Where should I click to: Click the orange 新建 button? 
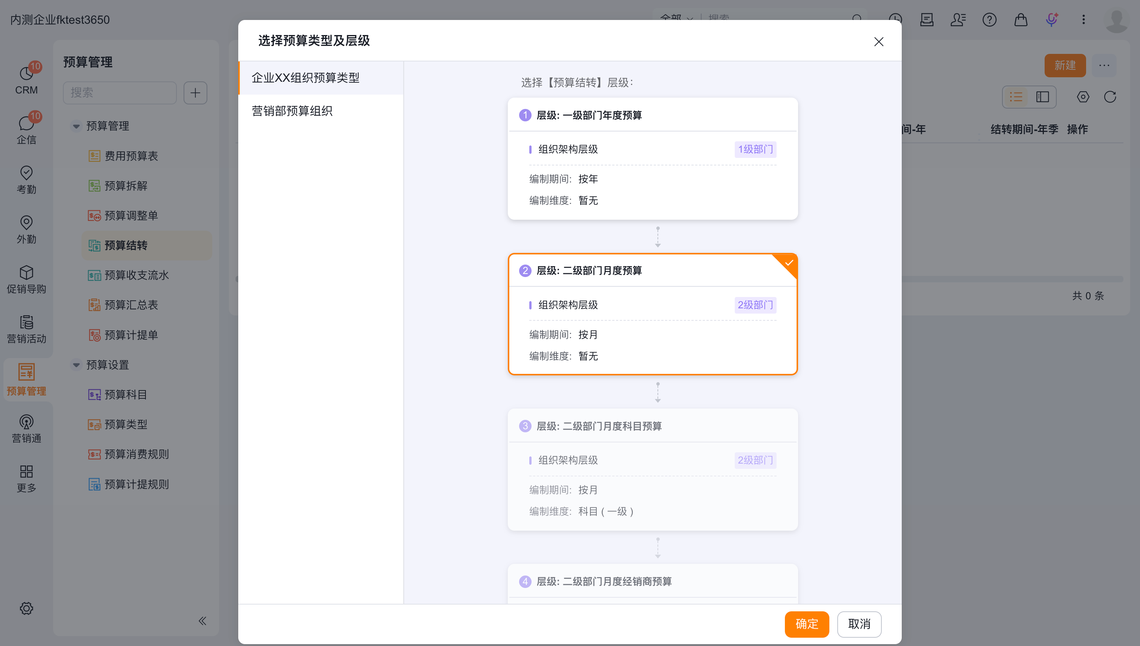tap(1065, 66)
